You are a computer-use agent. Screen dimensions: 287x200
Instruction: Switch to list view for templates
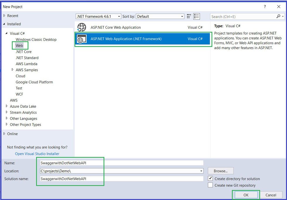pyautogui.click(x=197, y=16)
